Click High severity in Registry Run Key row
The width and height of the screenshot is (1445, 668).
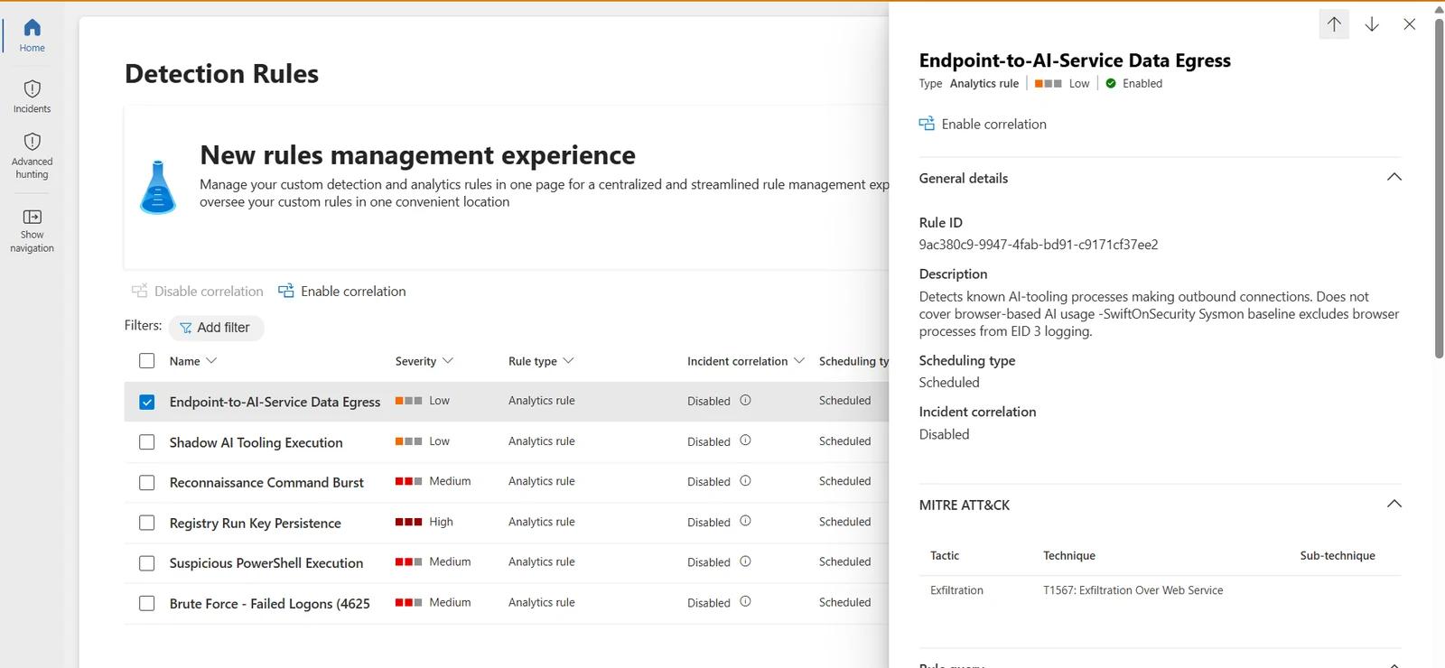(x=424, y=522)
